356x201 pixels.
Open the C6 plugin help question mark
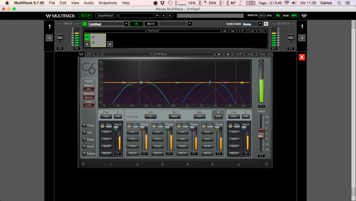[270, 54]
